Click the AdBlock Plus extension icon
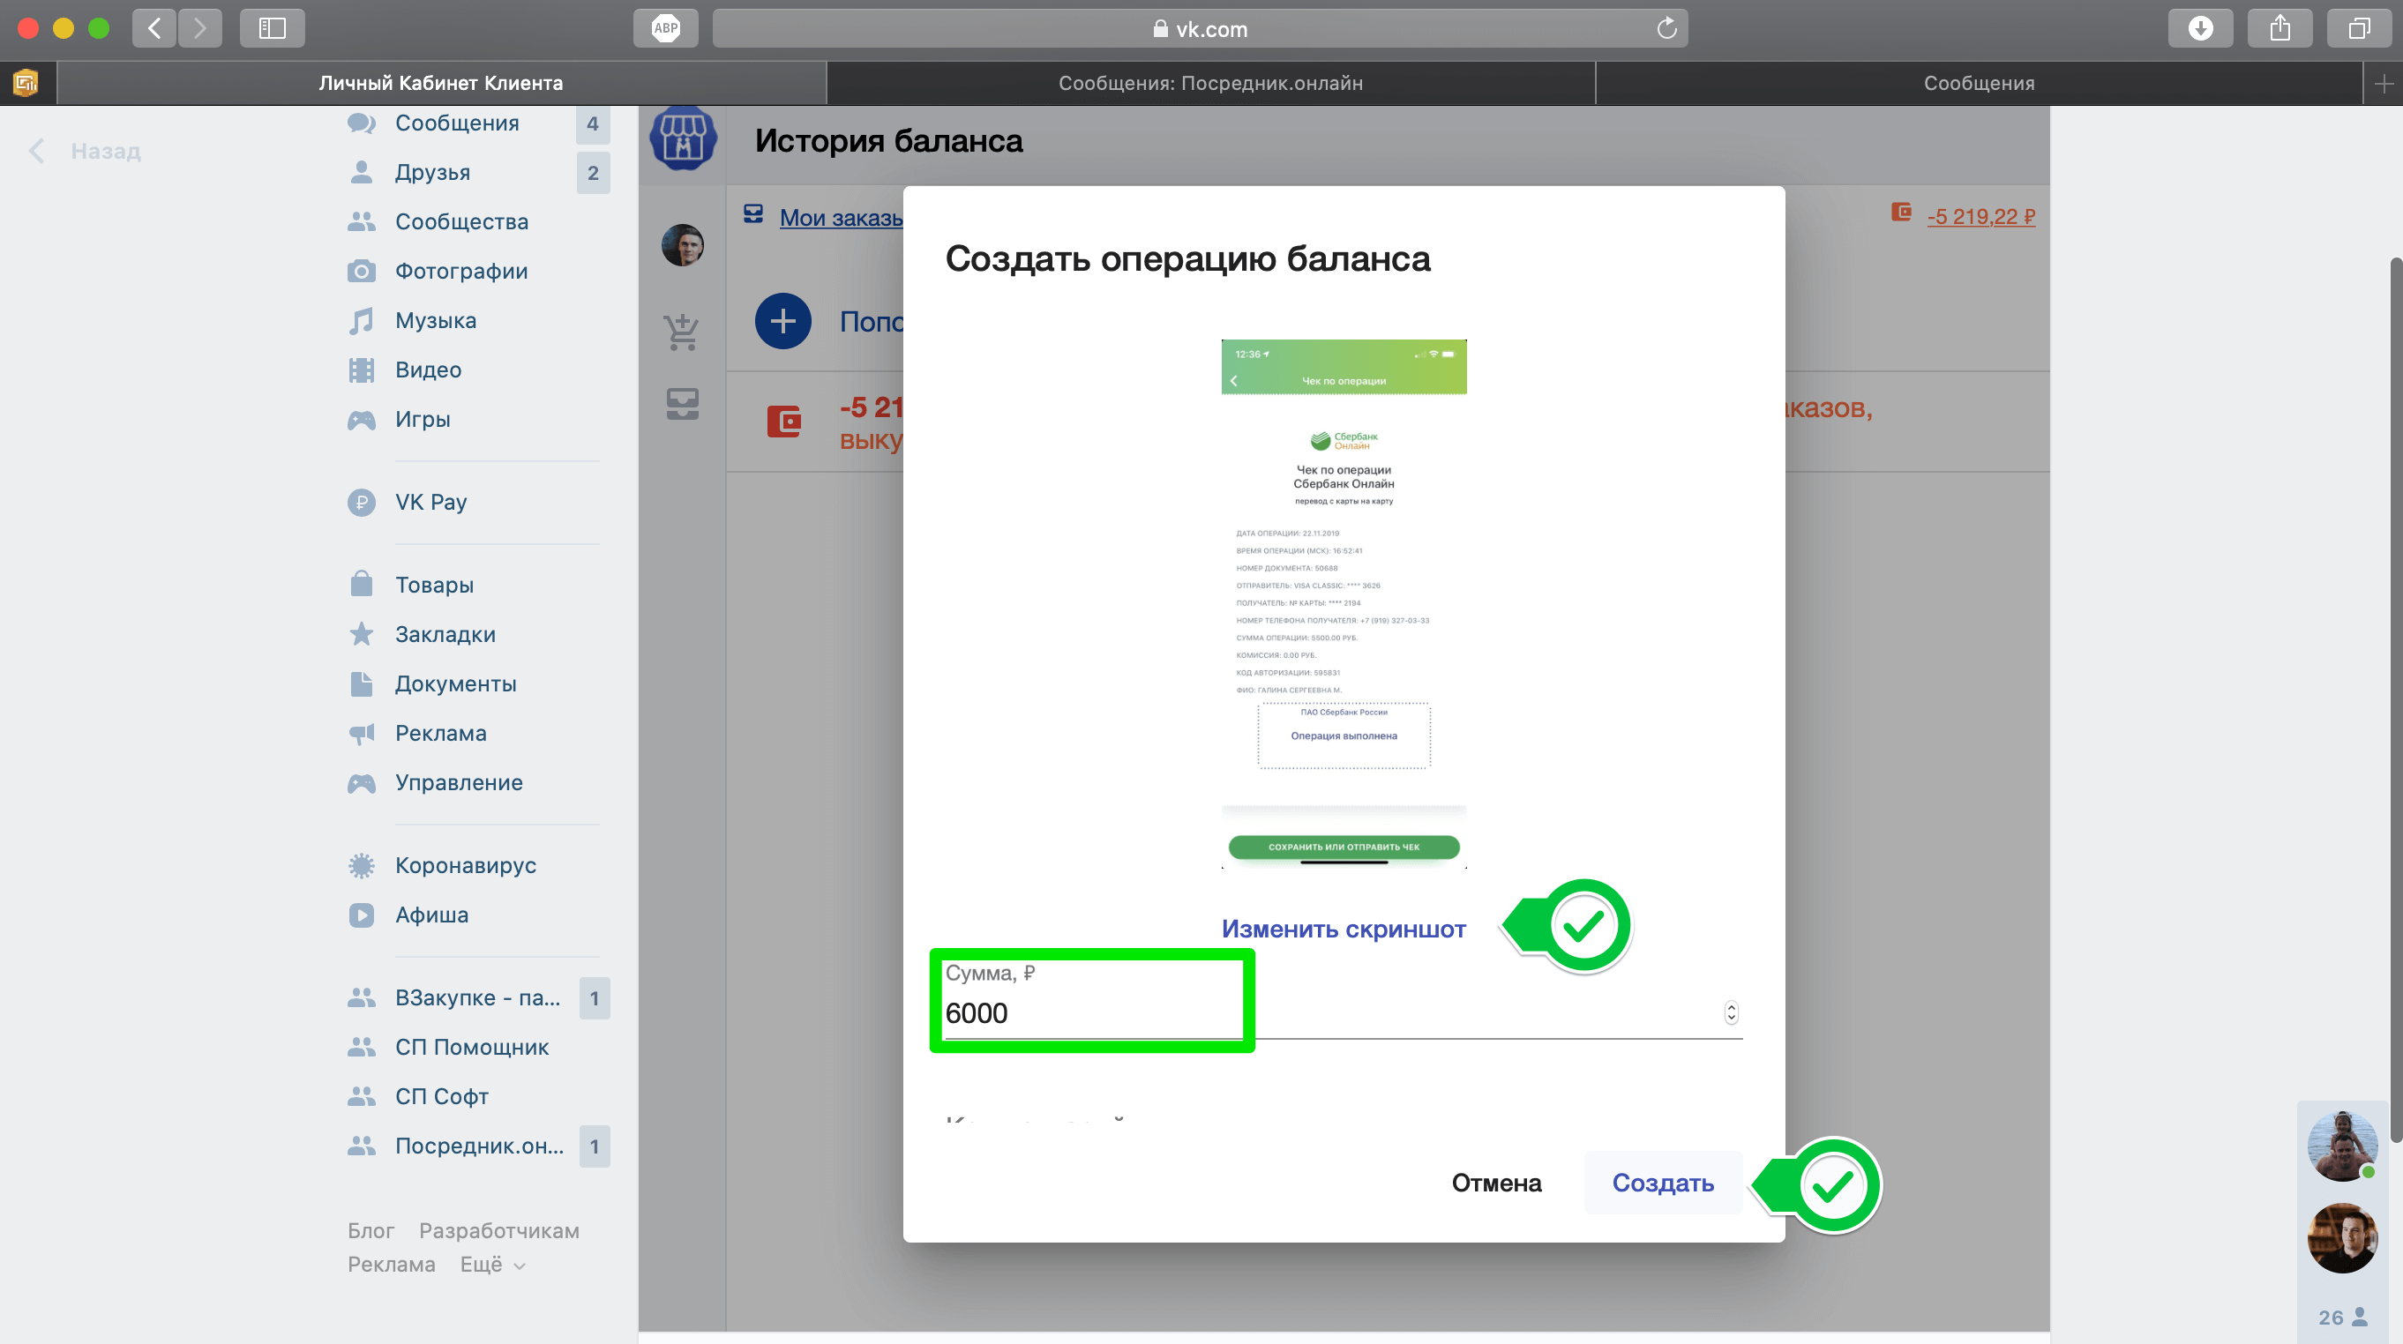Viewport: 2403px width, 1344px height. pos(665,28)
